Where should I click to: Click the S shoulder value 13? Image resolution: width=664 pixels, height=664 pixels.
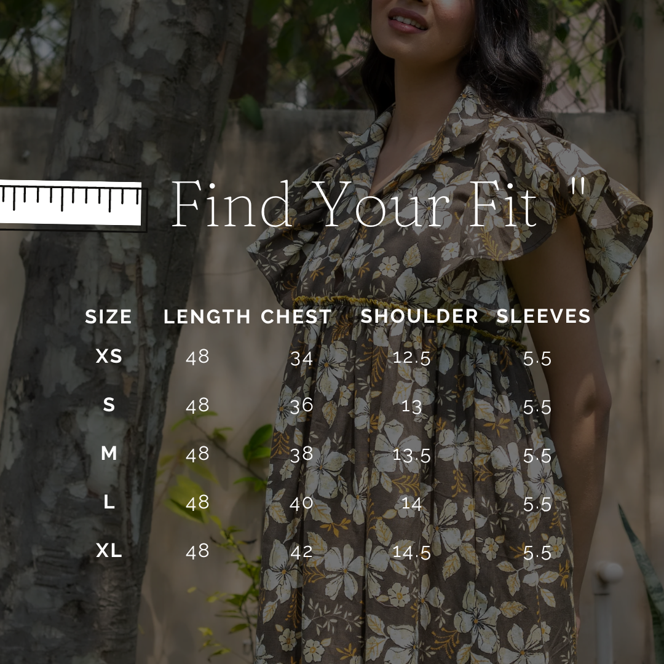411,406
